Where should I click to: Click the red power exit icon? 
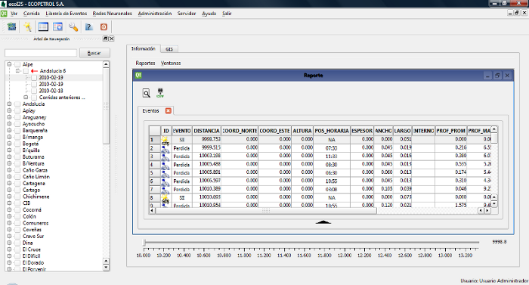104,26
